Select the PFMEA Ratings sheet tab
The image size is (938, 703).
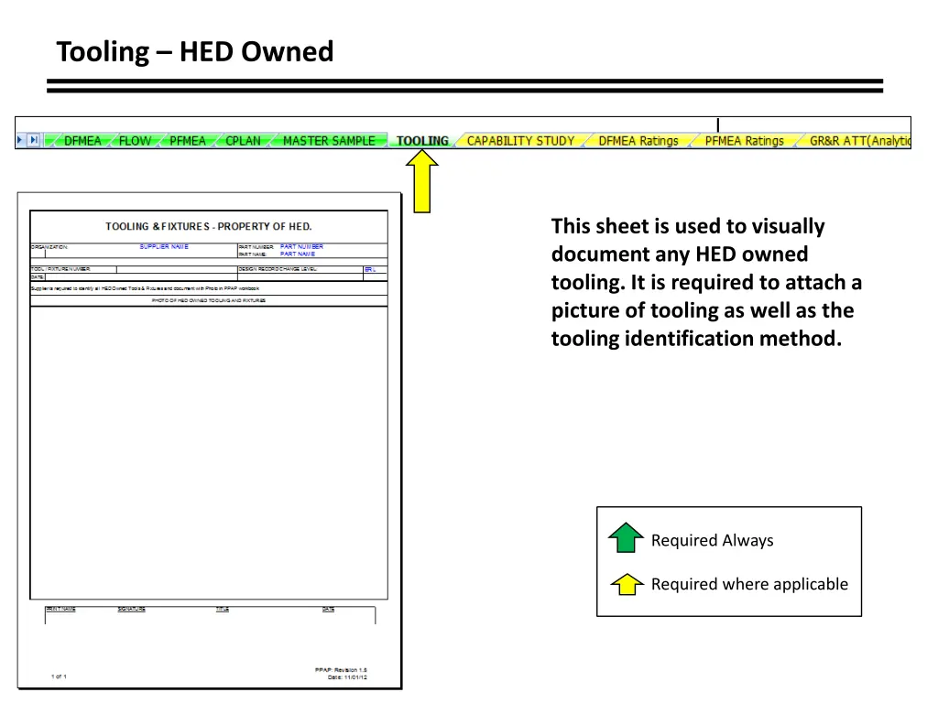coord(744,141)
